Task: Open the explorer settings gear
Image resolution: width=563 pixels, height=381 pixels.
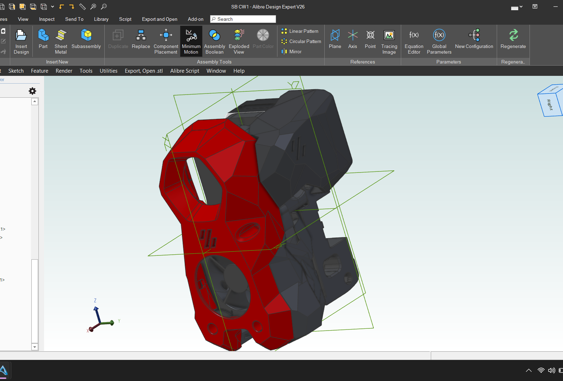Action: [x=32, y=91]
